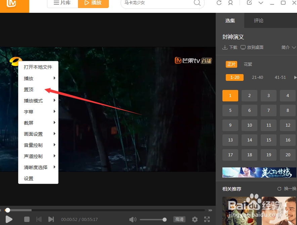Image resolution: width=297 pixels, height=225 pixels.
Task: Expand the 播放 submenu in context menu
Action: pyautogui.click(x=38, y=78)
